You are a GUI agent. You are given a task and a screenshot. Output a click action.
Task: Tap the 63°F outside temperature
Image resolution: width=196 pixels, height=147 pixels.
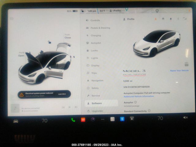pyautogui.click(x=103, y=11)
